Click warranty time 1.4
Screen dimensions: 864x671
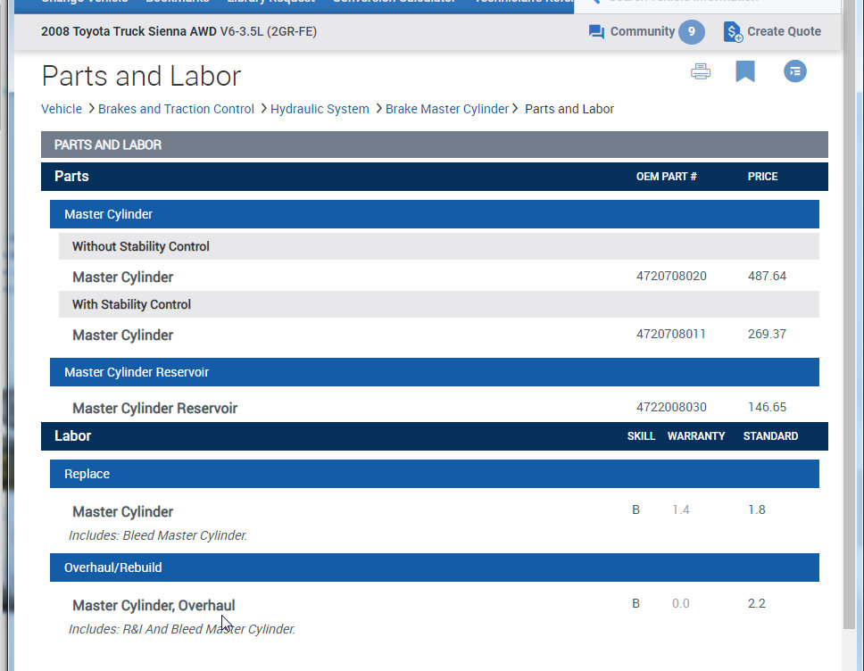[680, 509]
